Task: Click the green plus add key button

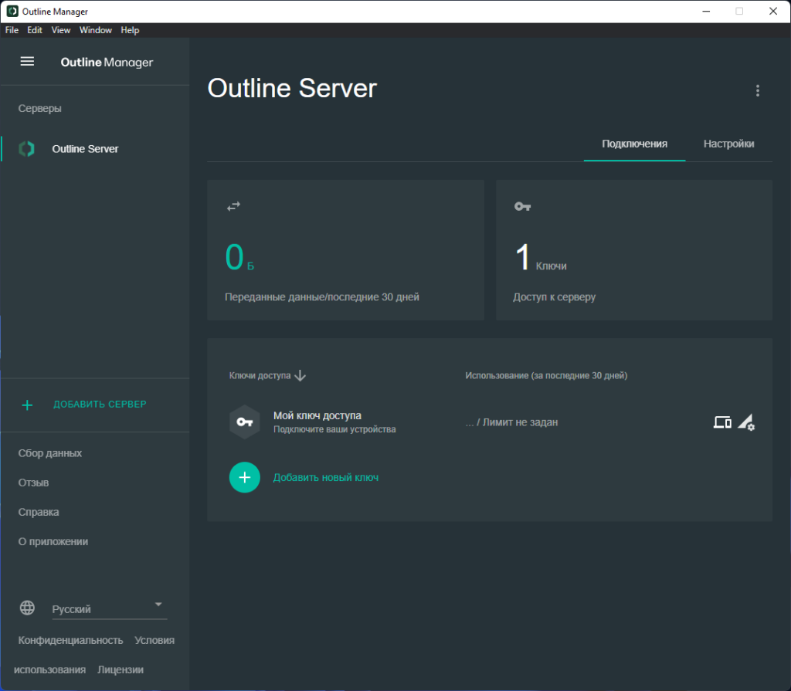Action: (x=245, y=477)
